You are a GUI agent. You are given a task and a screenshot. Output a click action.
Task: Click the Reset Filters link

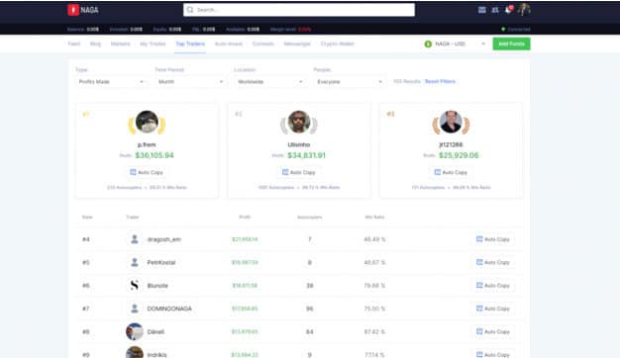[x=440, y=81]
